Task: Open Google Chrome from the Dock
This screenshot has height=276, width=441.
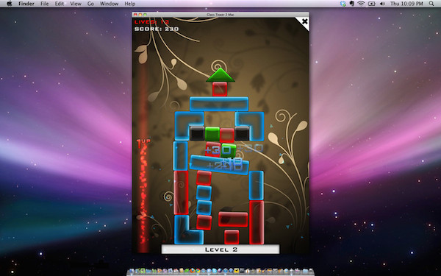Action: (198, 271)
